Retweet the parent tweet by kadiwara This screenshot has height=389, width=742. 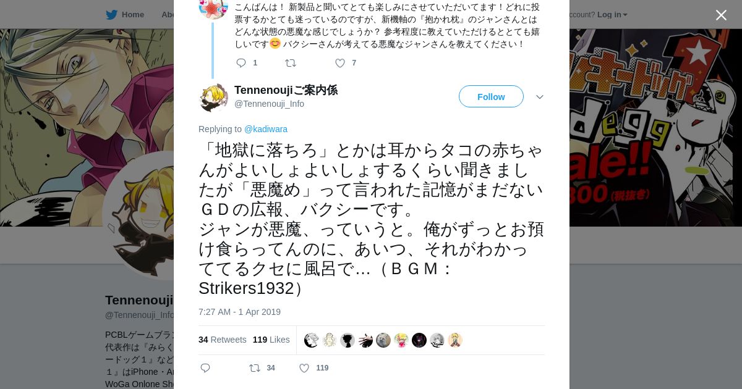[x=291, y=63]
